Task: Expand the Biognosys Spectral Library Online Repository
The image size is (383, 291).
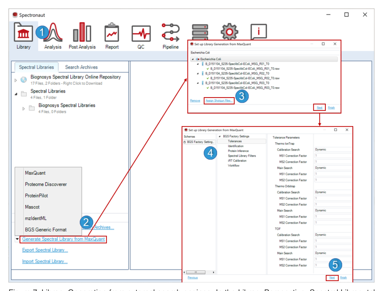Action: pos(16,80)
